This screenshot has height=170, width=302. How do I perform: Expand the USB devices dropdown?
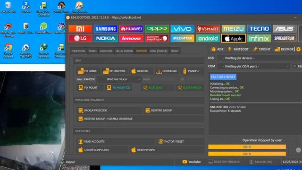click(x=260, y=58)
